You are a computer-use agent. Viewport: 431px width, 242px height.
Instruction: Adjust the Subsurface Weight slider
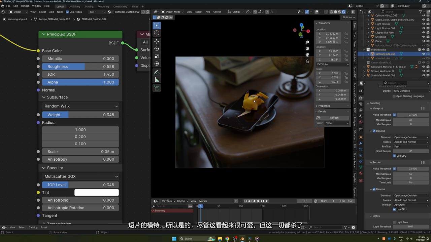(x=80, y=115)
